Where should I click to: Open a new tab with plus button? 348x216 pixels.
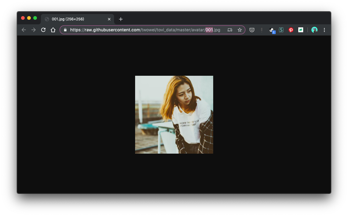coord(121,19)
